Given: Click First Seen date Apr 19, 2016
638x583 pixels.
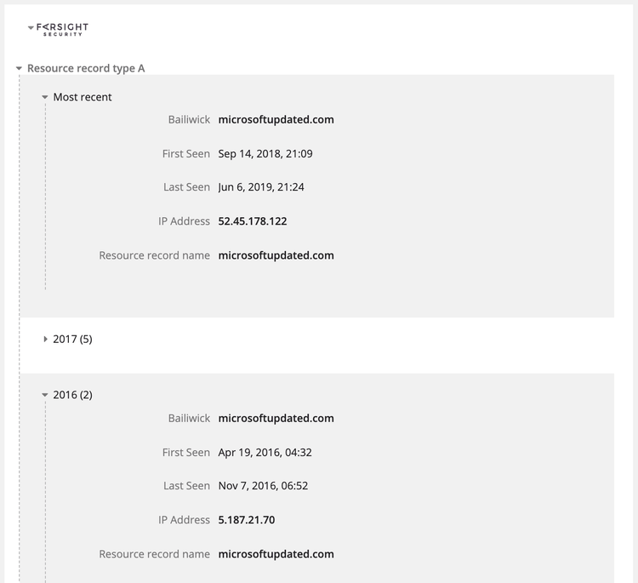Looking at the screenshot, I should pos(265,453).
